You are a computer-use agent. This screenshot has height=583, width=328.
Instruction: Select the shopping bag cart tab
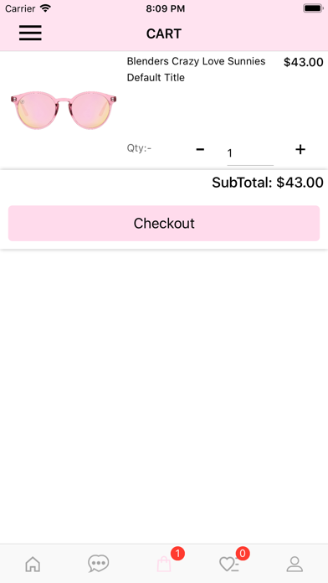point(164,564)
